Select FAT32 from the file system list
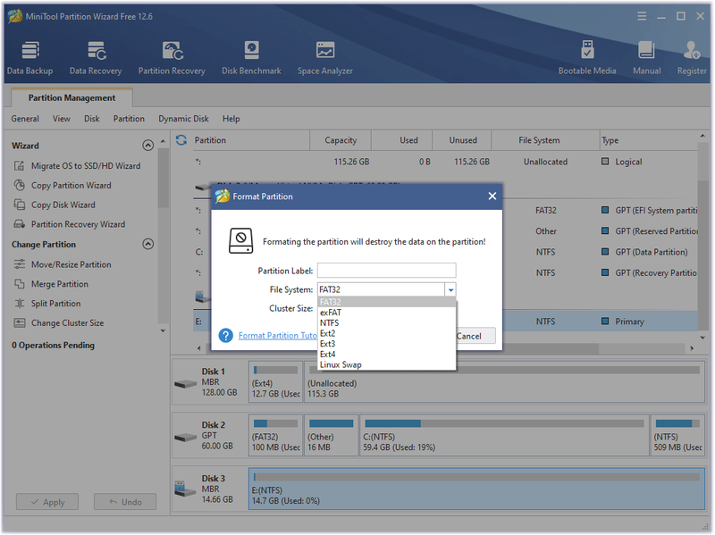The height and width of the screenshot is (535, 715). point(387,302)
